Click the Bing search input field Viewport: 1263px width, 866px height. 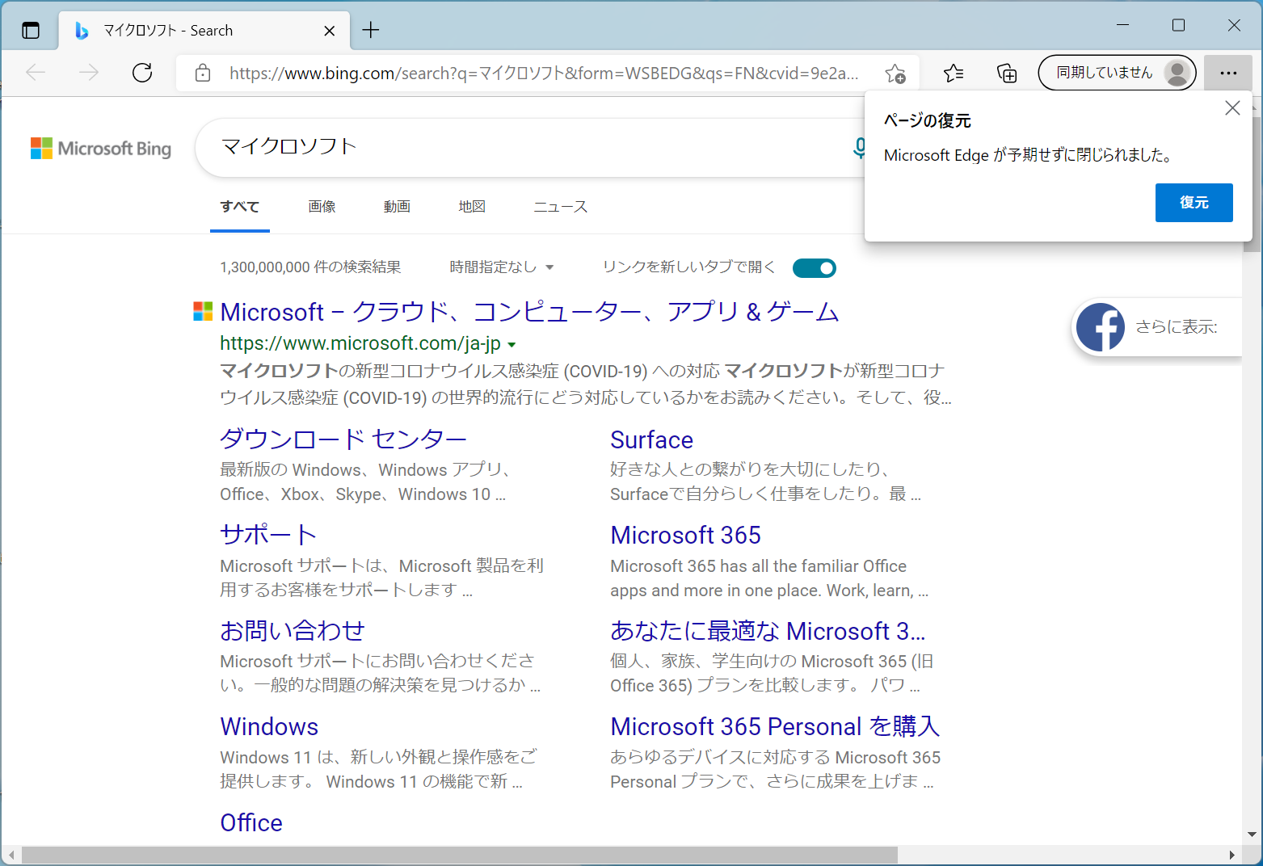click(529, 147)
